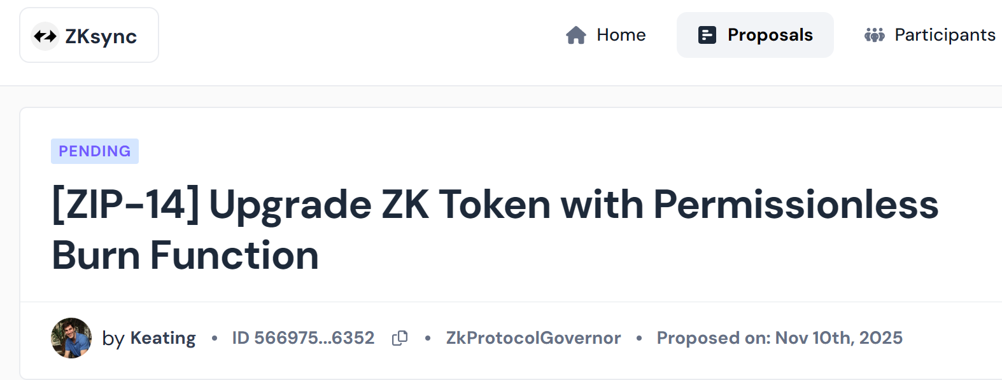The width and height of the screenshot is (1002, 380).
Task: Click the Proposals document icon
Action: tap(707, 35)
